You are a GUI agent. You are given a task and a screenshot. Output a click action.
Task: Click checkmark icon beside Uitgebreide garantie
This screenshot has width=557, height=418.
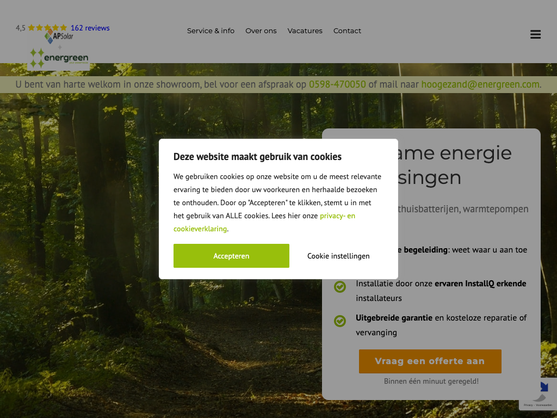[340, 321]
